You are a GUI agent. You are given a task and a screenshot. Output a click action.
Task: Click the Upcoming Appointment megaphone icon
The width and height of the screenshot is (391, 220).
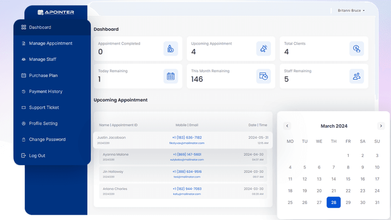[264, 49]
